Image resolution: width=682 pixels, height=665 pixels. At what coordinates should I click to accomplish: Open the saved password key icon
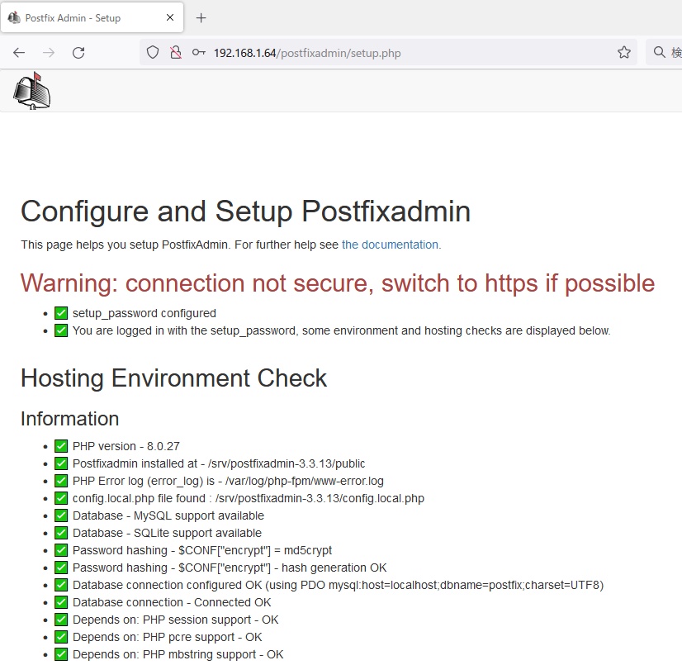(x=199, y=53)
